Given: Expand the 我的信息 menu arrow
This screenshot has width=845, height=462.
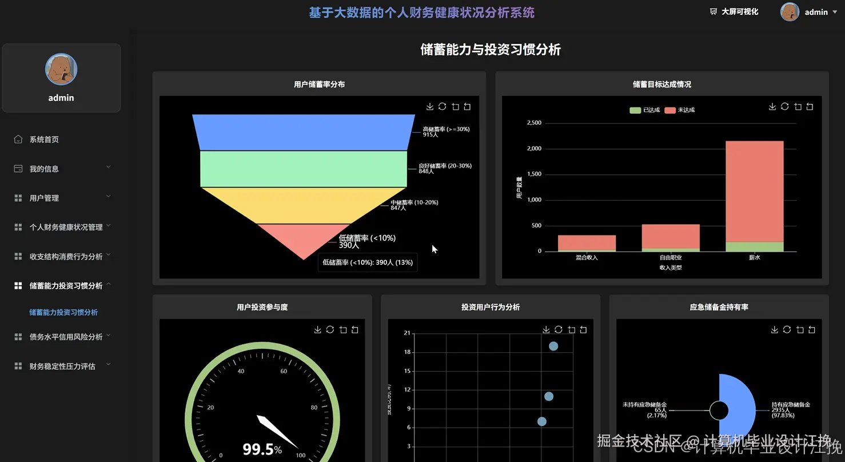Looking at the screenshot, I should 109,167.
